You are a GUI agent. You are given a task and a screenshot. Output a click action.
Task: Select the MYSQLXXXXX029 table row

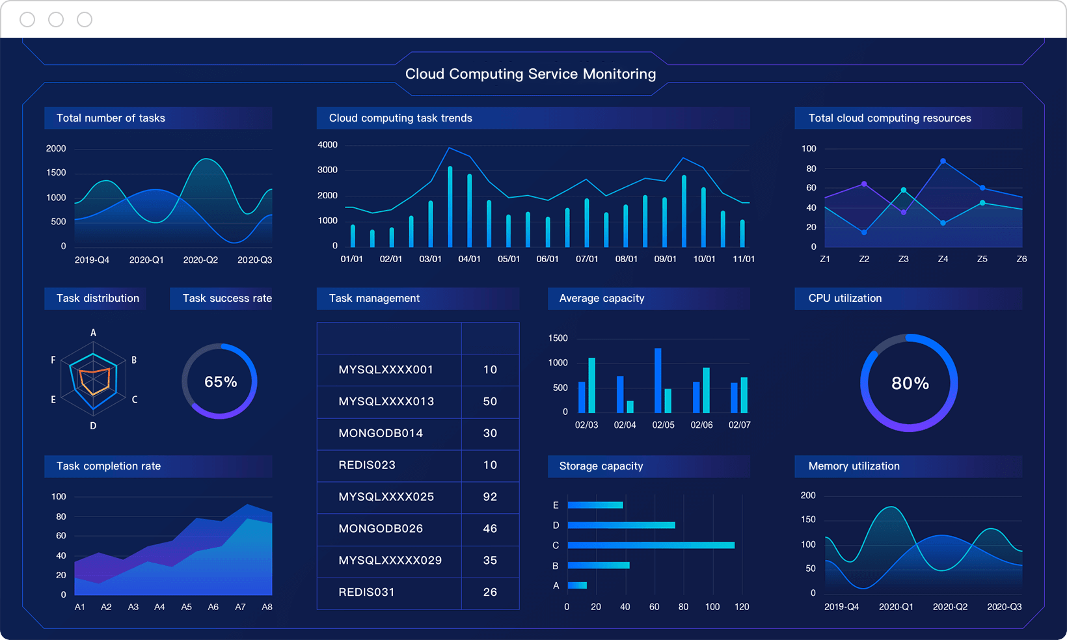pos(418,561)
